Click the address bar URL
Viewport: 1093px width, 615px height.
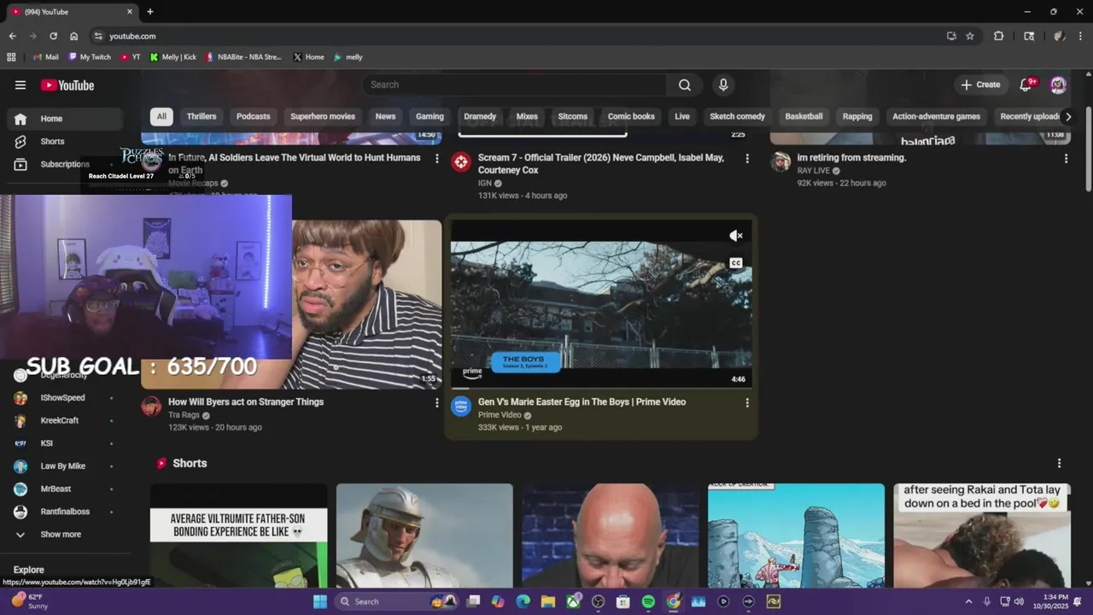click(x=132, y=36)
